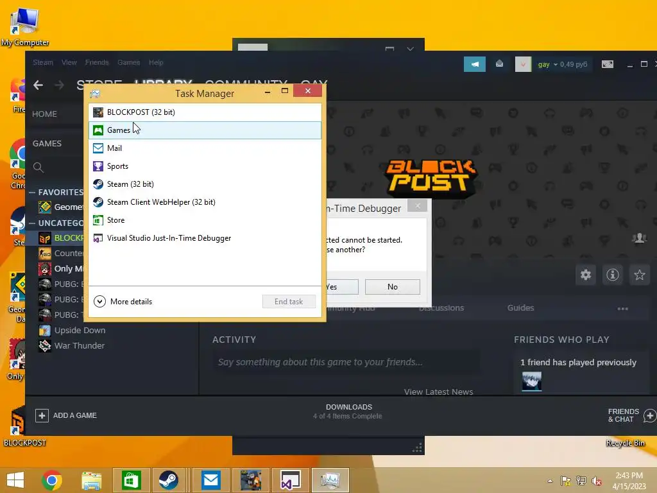The width and height of the screenshot is (657, 493).
Task: Open the Steam menu in Steam
Action: point(43,62)
